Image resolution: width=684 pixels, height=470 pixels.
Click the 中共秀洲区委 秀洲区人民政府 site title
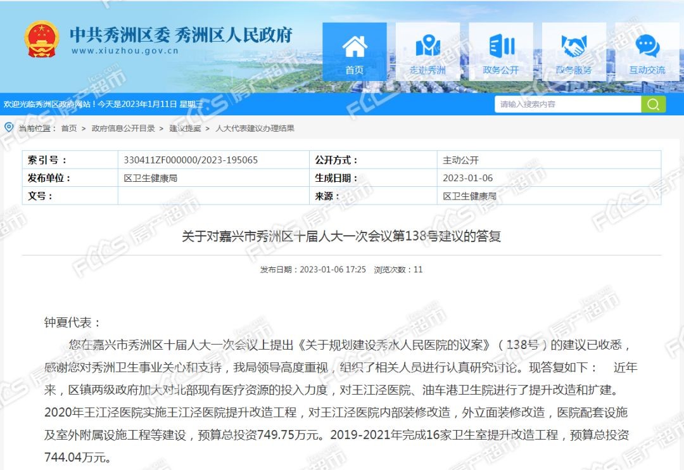[181, 34]
